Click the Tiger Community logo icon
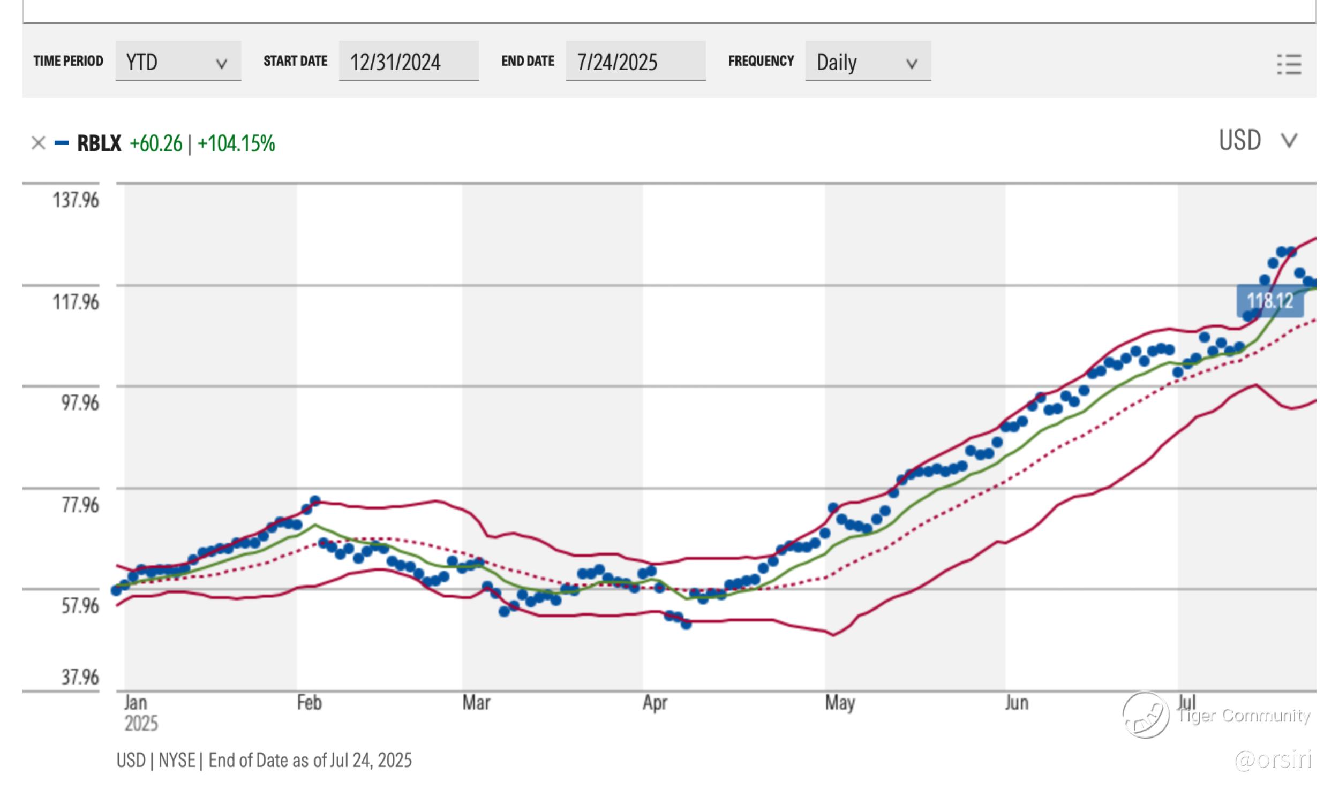 tap(1145, 715)
